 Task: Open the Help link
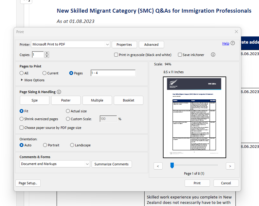coord(226,43)
